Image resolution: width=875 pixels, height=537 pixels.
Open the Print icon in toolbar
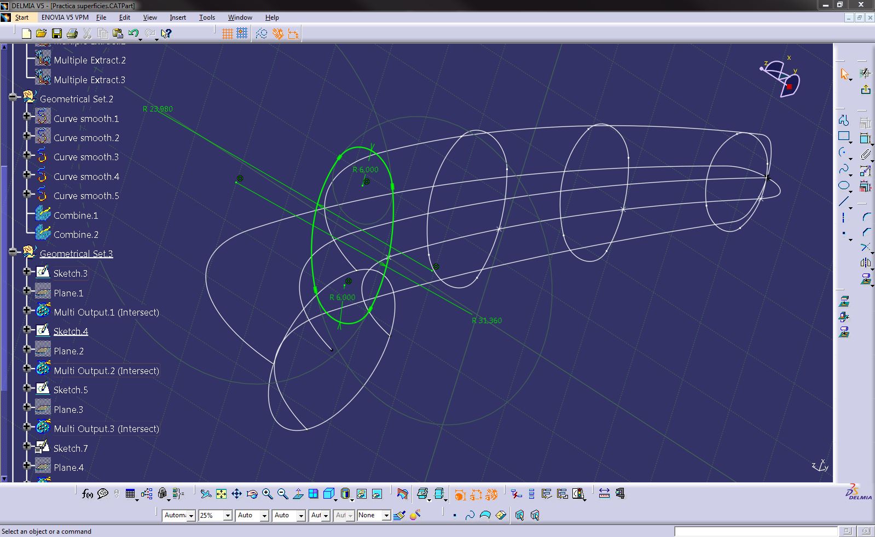pos(72,34)
